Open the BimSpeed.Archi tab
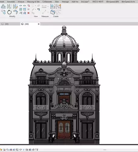The height and width of the screenshot is (152, 138). pos(128,2)
